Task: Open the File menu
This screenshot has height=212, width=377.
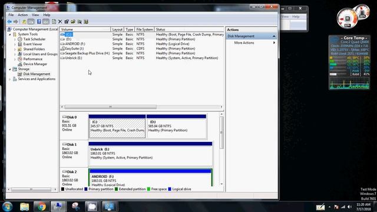Action: [x=11, y=15]
